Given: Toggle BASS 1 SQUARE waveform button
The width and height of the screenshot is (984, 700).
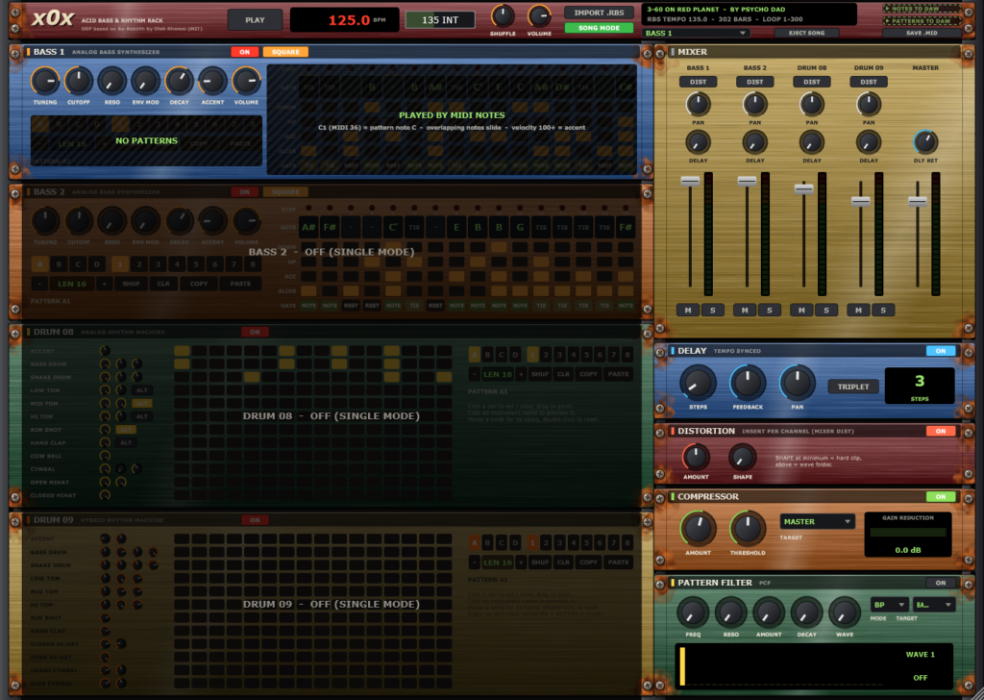Looking at the screenshot, I should 285,52.
